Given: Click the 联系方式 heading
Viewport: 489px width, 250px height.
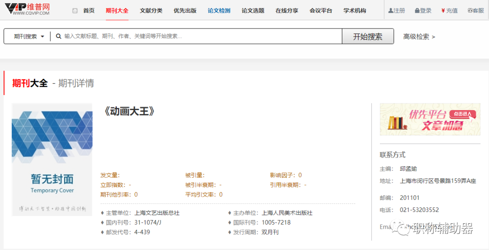Looking at the screenshot, I should [x=393, y=155].
